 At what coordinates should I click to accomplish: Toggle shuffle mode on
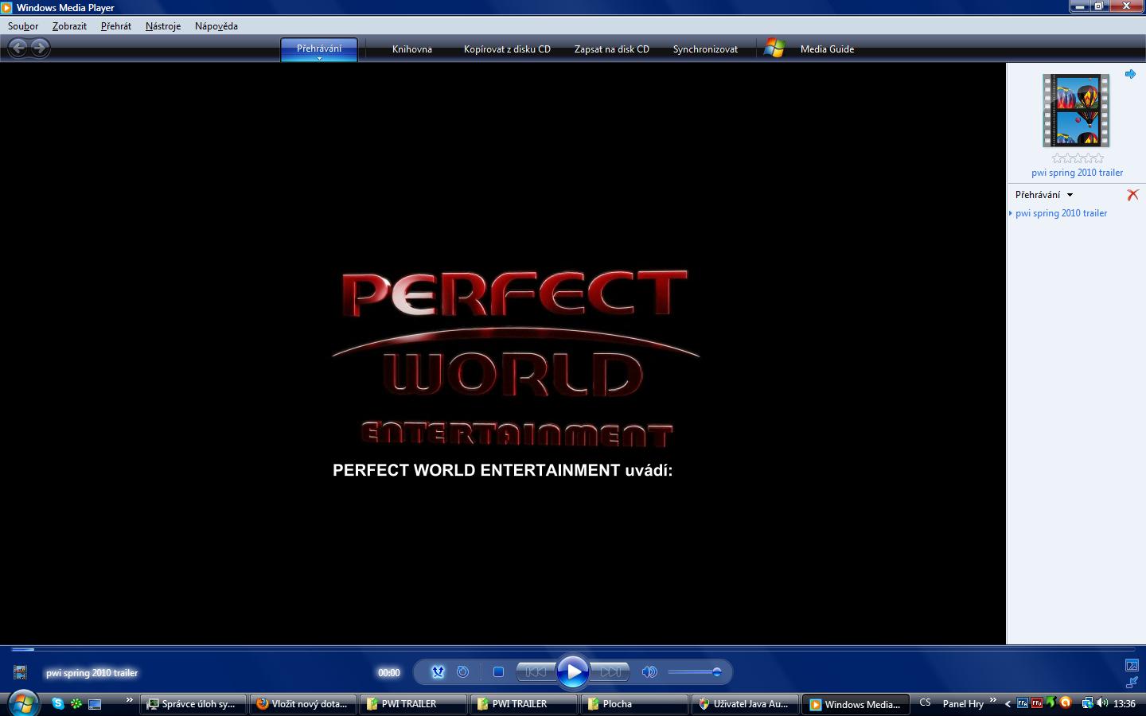438,672
